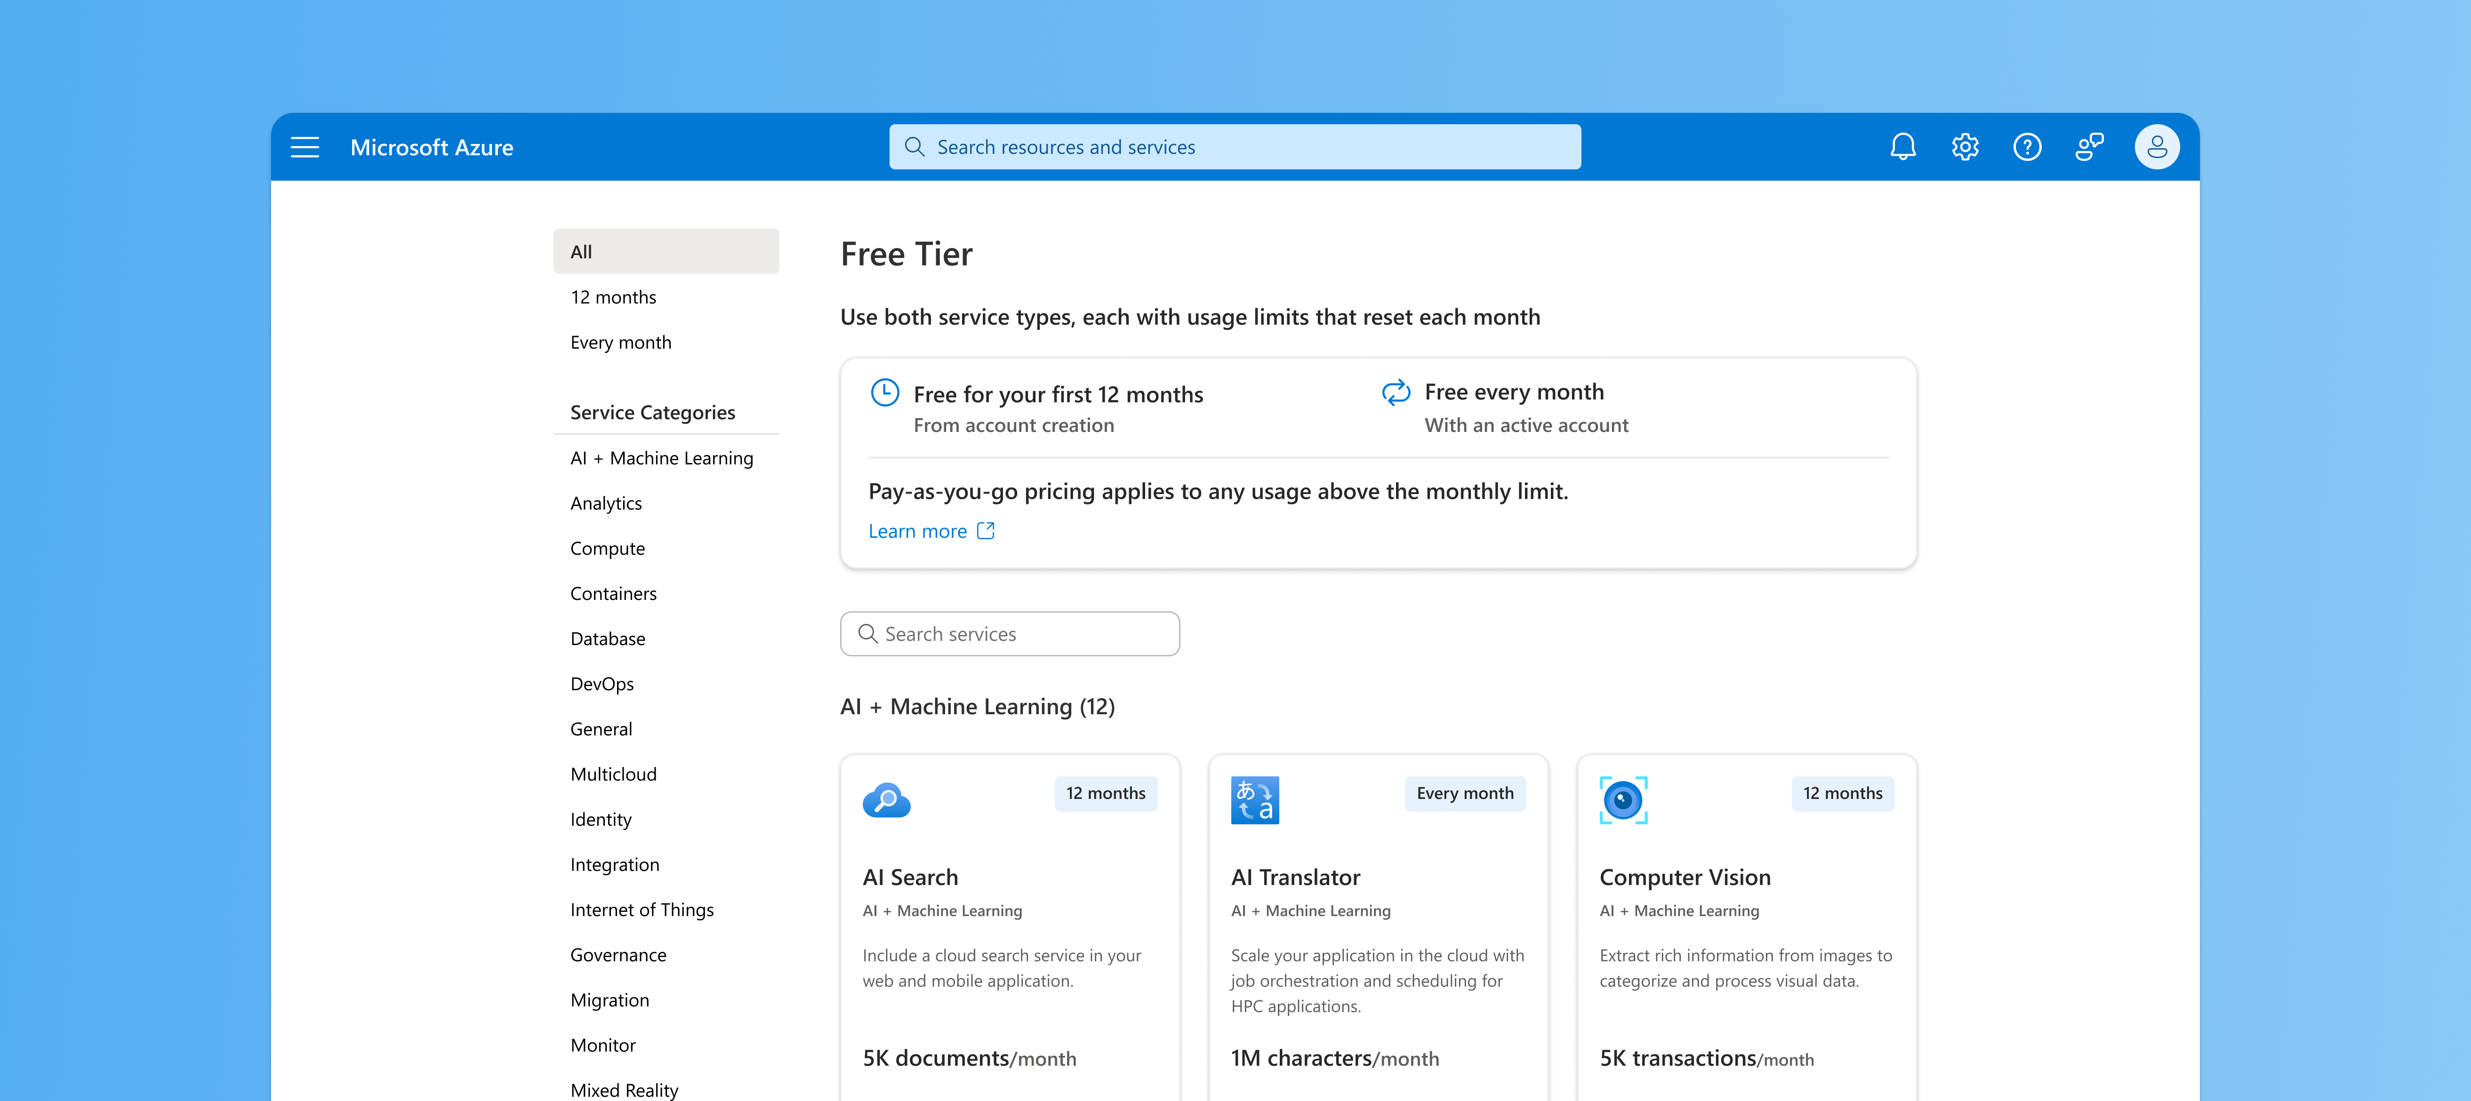Open the AI Translator card title

click(1295, 877)
